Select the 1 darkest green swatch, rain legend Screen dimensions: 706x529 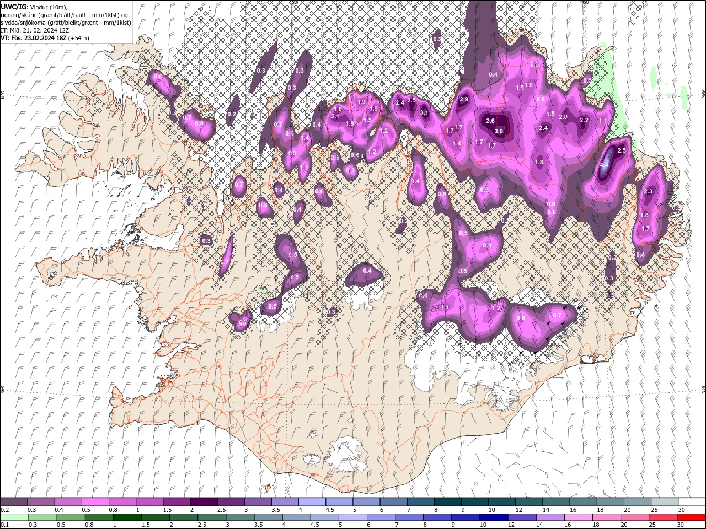127,517
